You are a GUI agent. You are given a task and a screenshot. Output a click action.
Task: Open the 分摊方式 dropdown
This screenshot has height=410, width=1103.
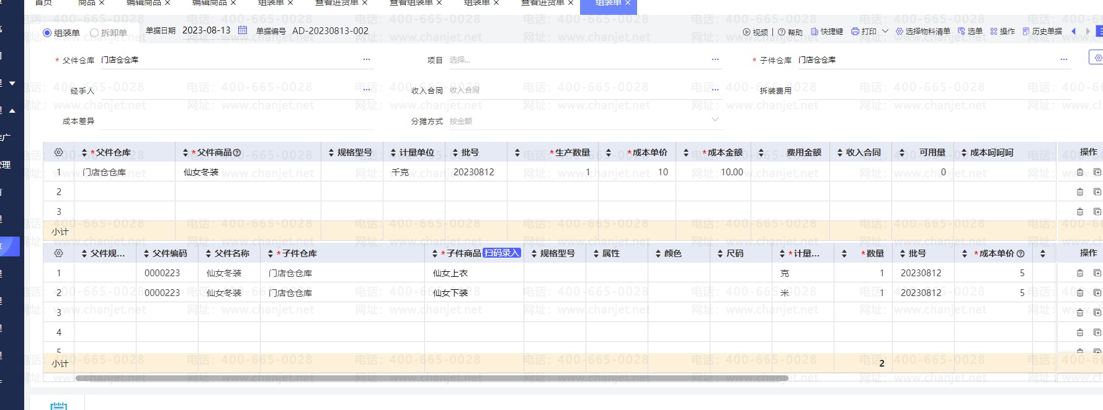(x=715, y=120)
